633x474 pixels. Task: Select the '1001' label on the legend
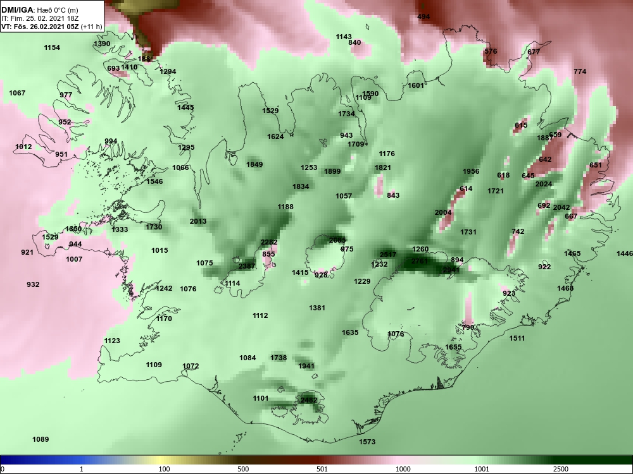pyautogui.click(x=482, y=469)
